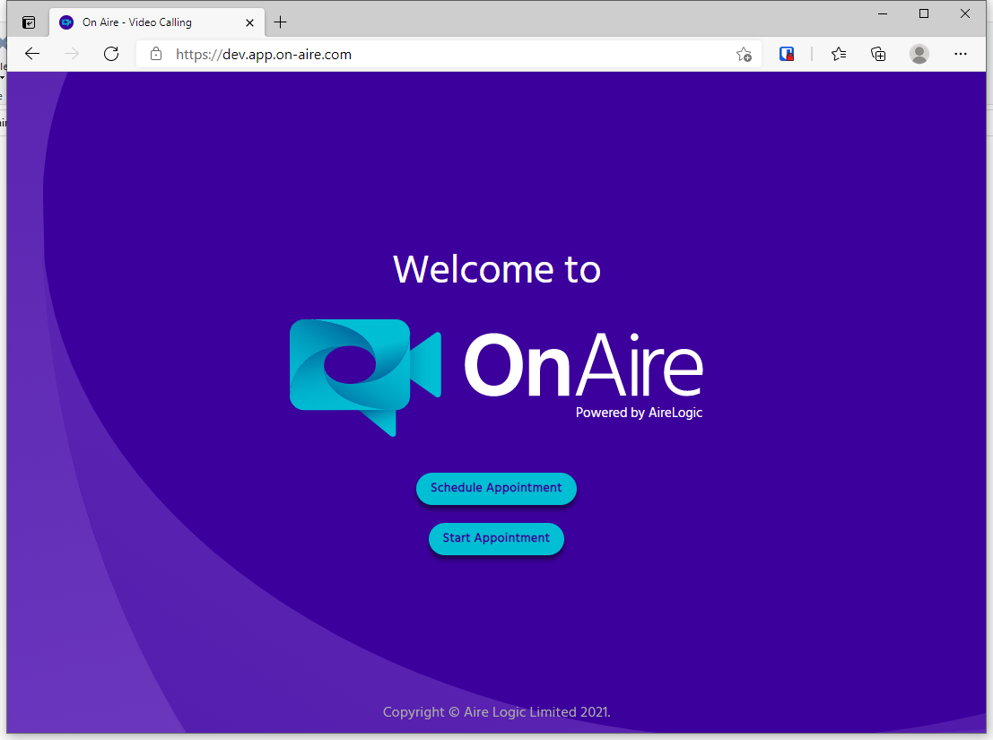The width and height of the screenshot is (993, 740).
Task: Open the locked shield extension icon
Action: pyautogui.click(x=787, y=54)
